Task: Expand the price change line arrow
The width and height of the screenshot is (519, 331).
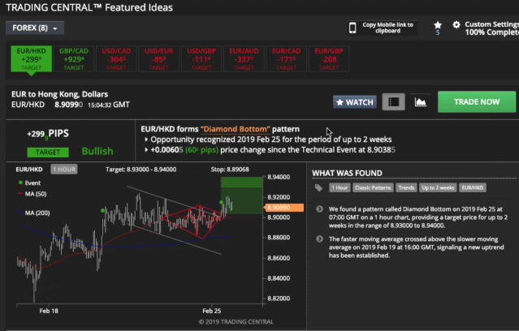Action: 146,150
